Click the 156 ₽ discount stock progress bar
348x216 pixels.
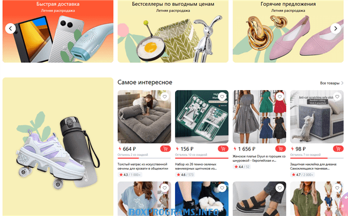pyautogui.click(x=201, y=158)
